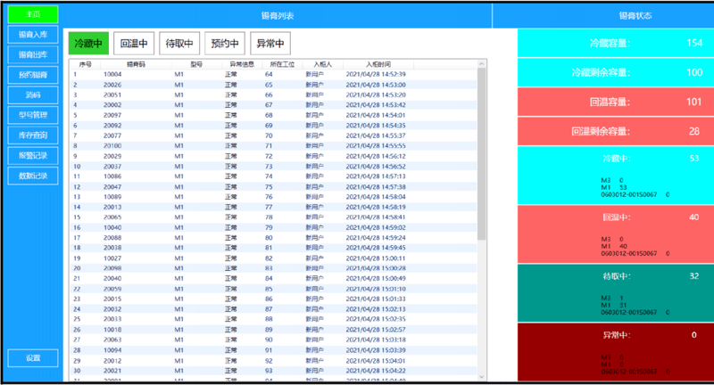The width and height of the screenshot is (714, 385).
Task: Click the 型号 column header
Action: [x=196, y=64]
